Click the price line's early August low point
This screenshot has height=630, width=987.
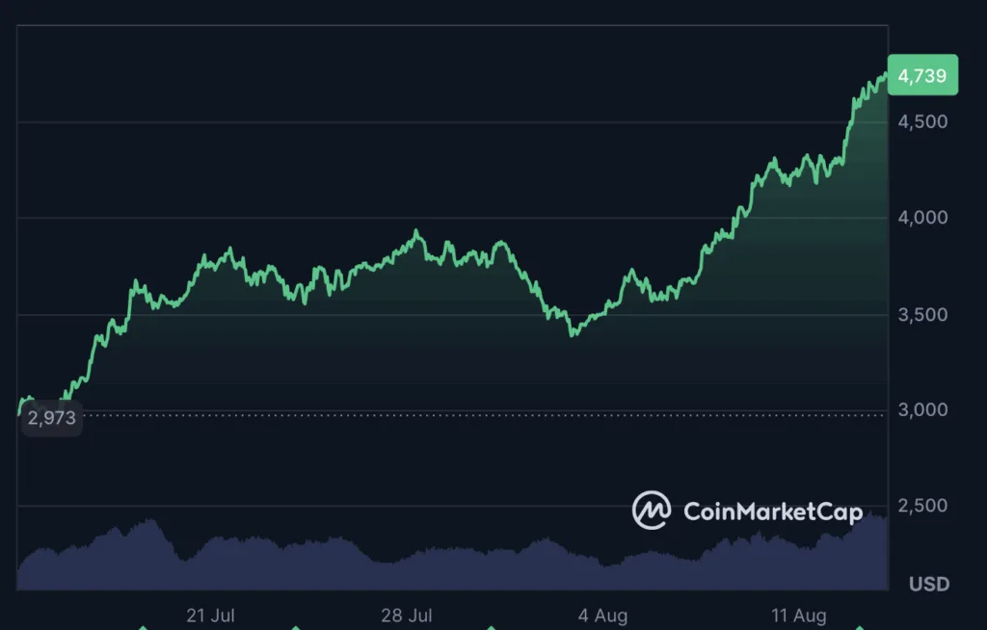coord(574,334)
